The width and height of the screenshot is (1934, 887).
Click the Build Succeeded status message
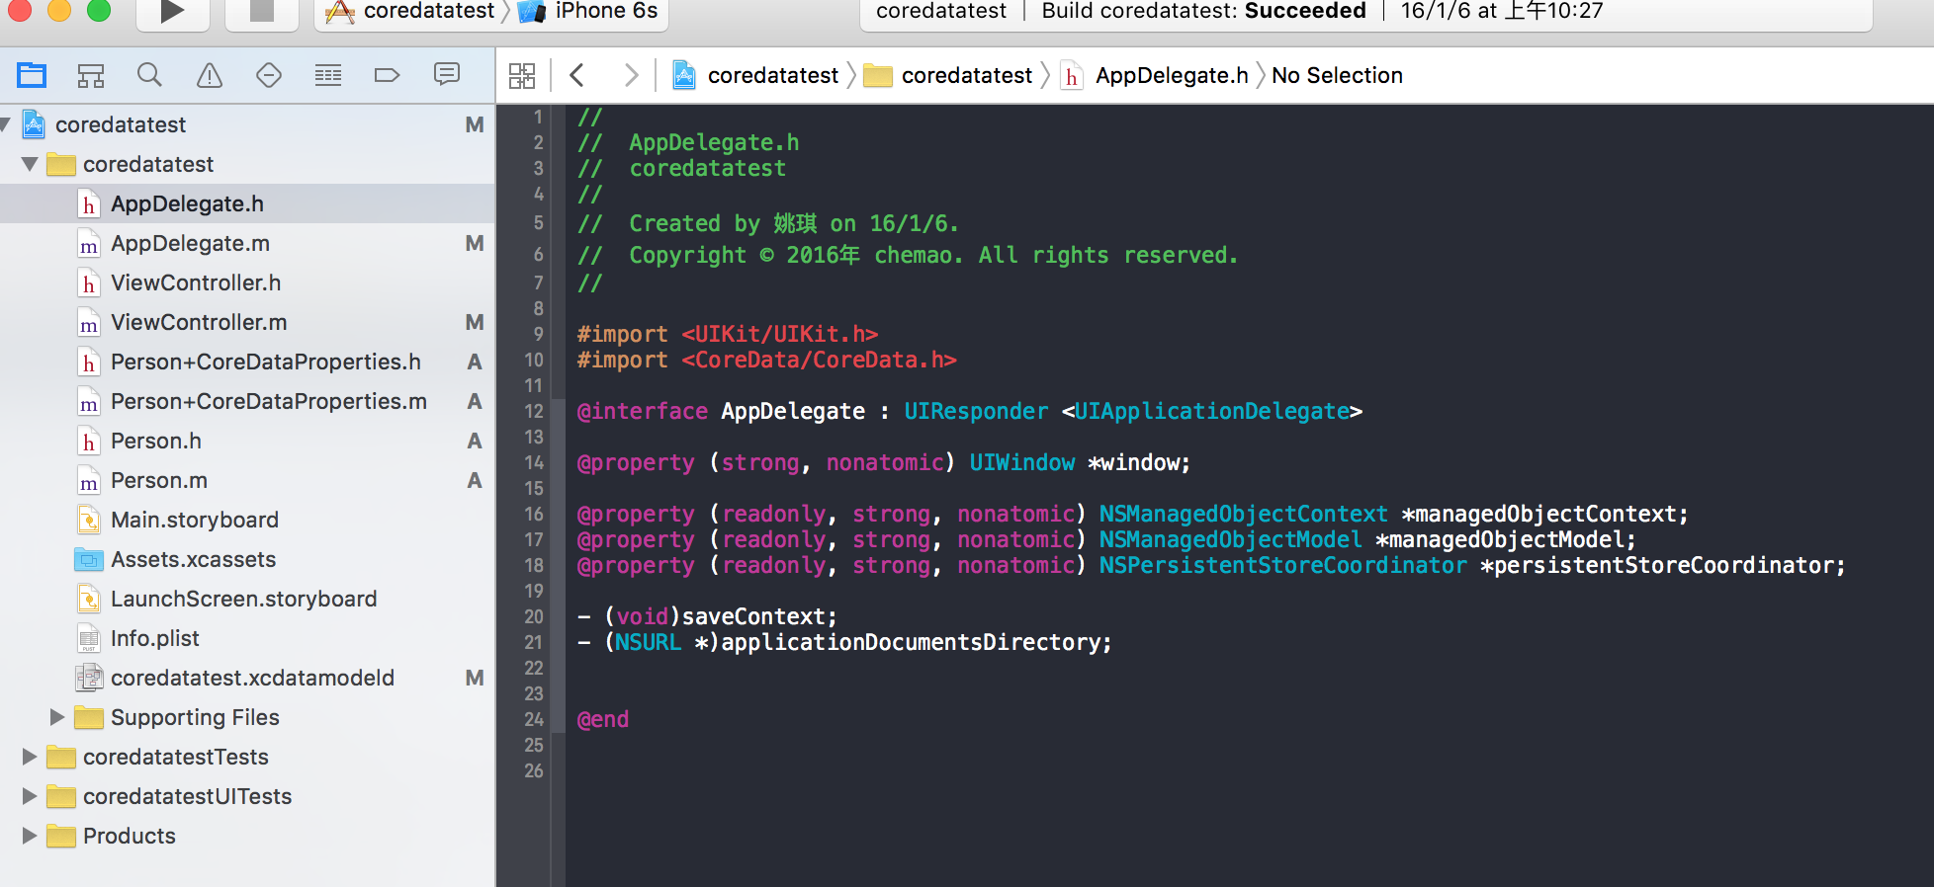tap(1203, 11)
